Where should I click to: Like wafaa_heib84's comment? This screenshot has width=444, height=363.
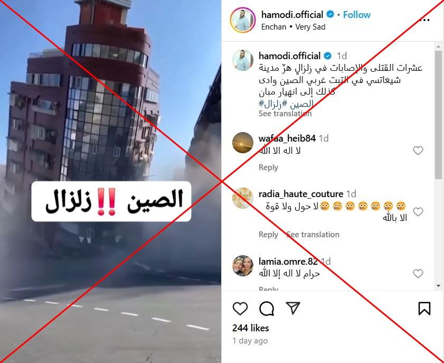[x=418, y=151]
